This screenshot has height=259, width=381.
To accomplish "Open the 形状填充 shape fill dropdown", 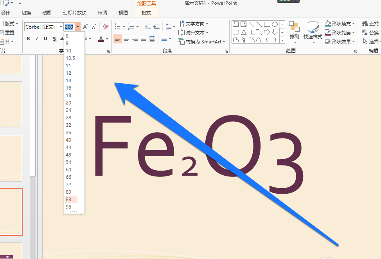I will (x=340, y=23).
